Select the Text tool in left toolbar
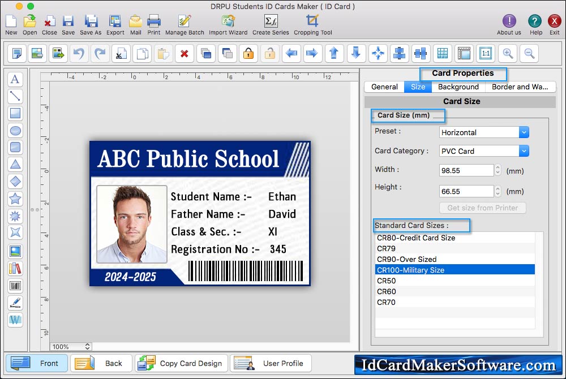Image resolution: width=566 pixels, height=379 pixels. [x=15, y=79]
